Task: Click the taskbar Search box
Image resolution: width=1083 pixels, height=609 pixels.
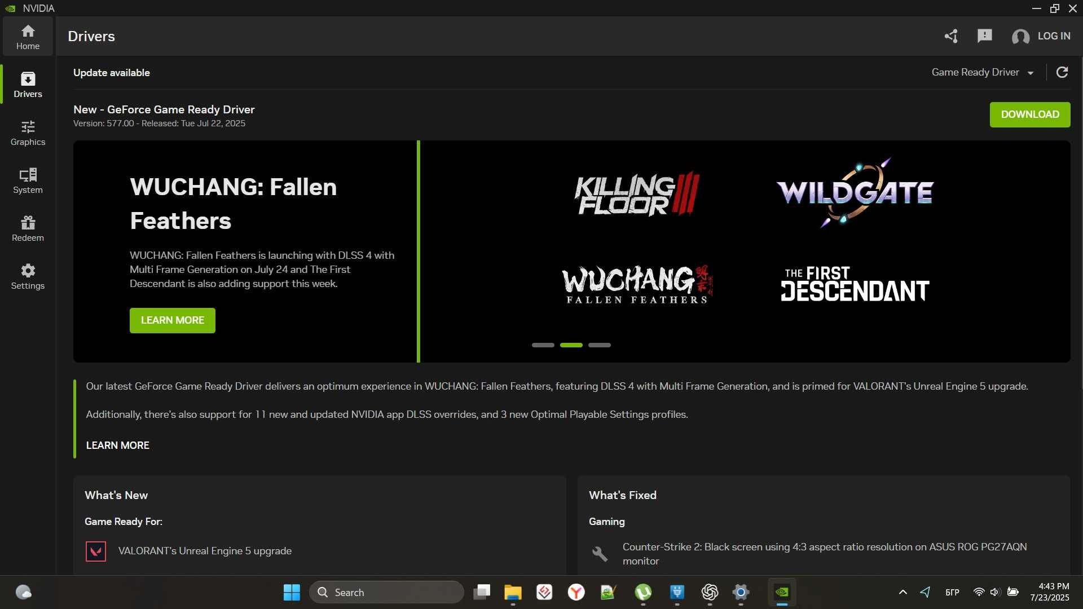Action: (386, 592)
